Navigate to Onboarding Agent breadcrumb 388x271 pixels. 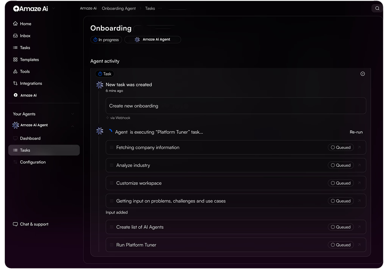[x=119, y=8]
